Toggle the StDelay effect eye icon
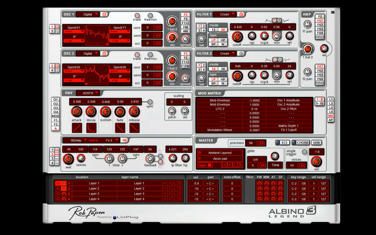This screenshot has height=235, width=376. pyautogui.click(x=124, y=140)
